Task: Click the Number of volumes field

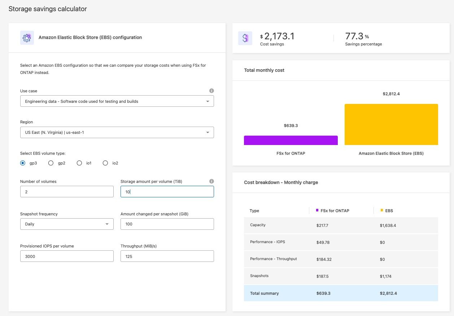Action: coord(67,192)
